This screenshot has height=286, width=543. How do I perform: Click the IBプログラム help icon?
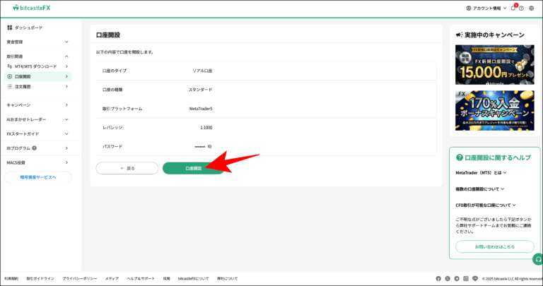[x=34, y=148]
